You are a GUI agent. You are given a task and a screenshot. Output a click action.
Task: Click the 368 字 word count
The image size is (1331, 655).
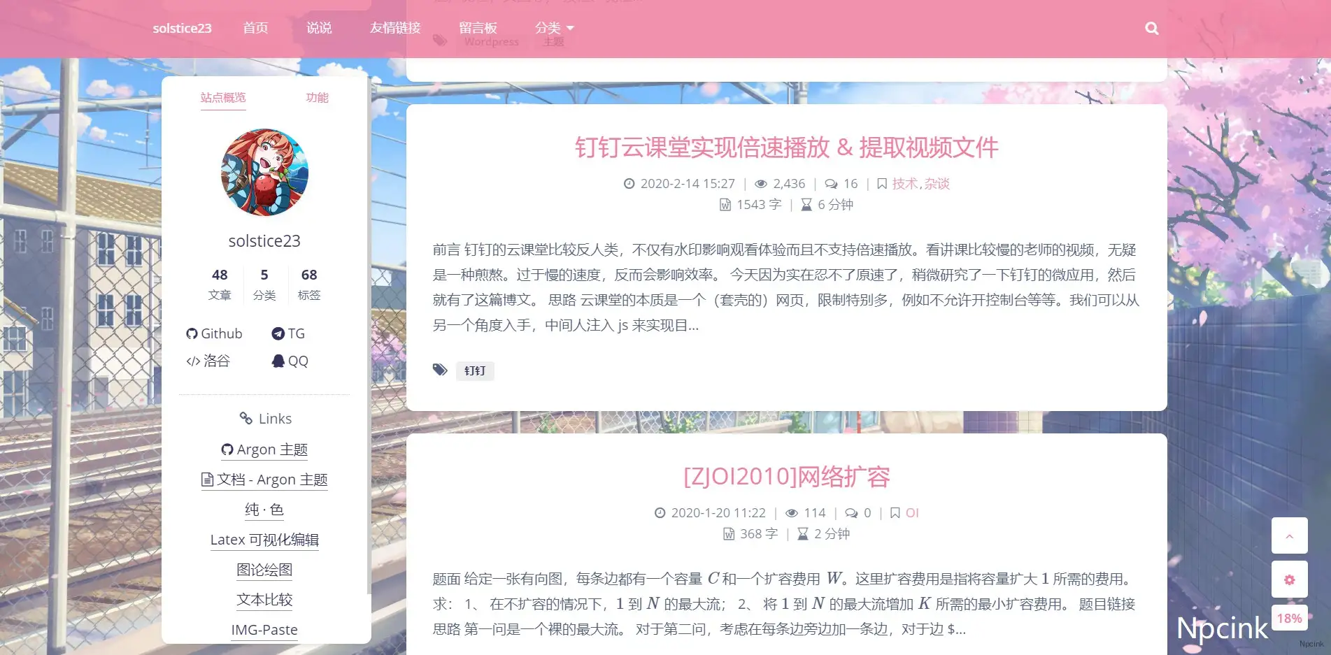pos(759,533)
